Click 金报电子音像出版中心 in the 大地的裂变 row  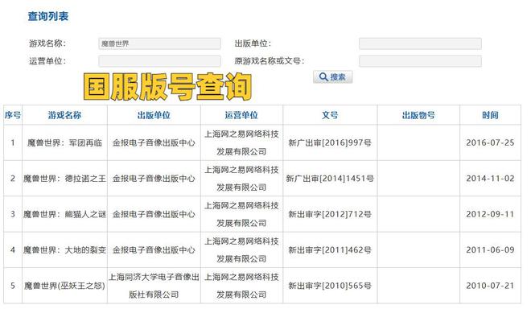154,249
